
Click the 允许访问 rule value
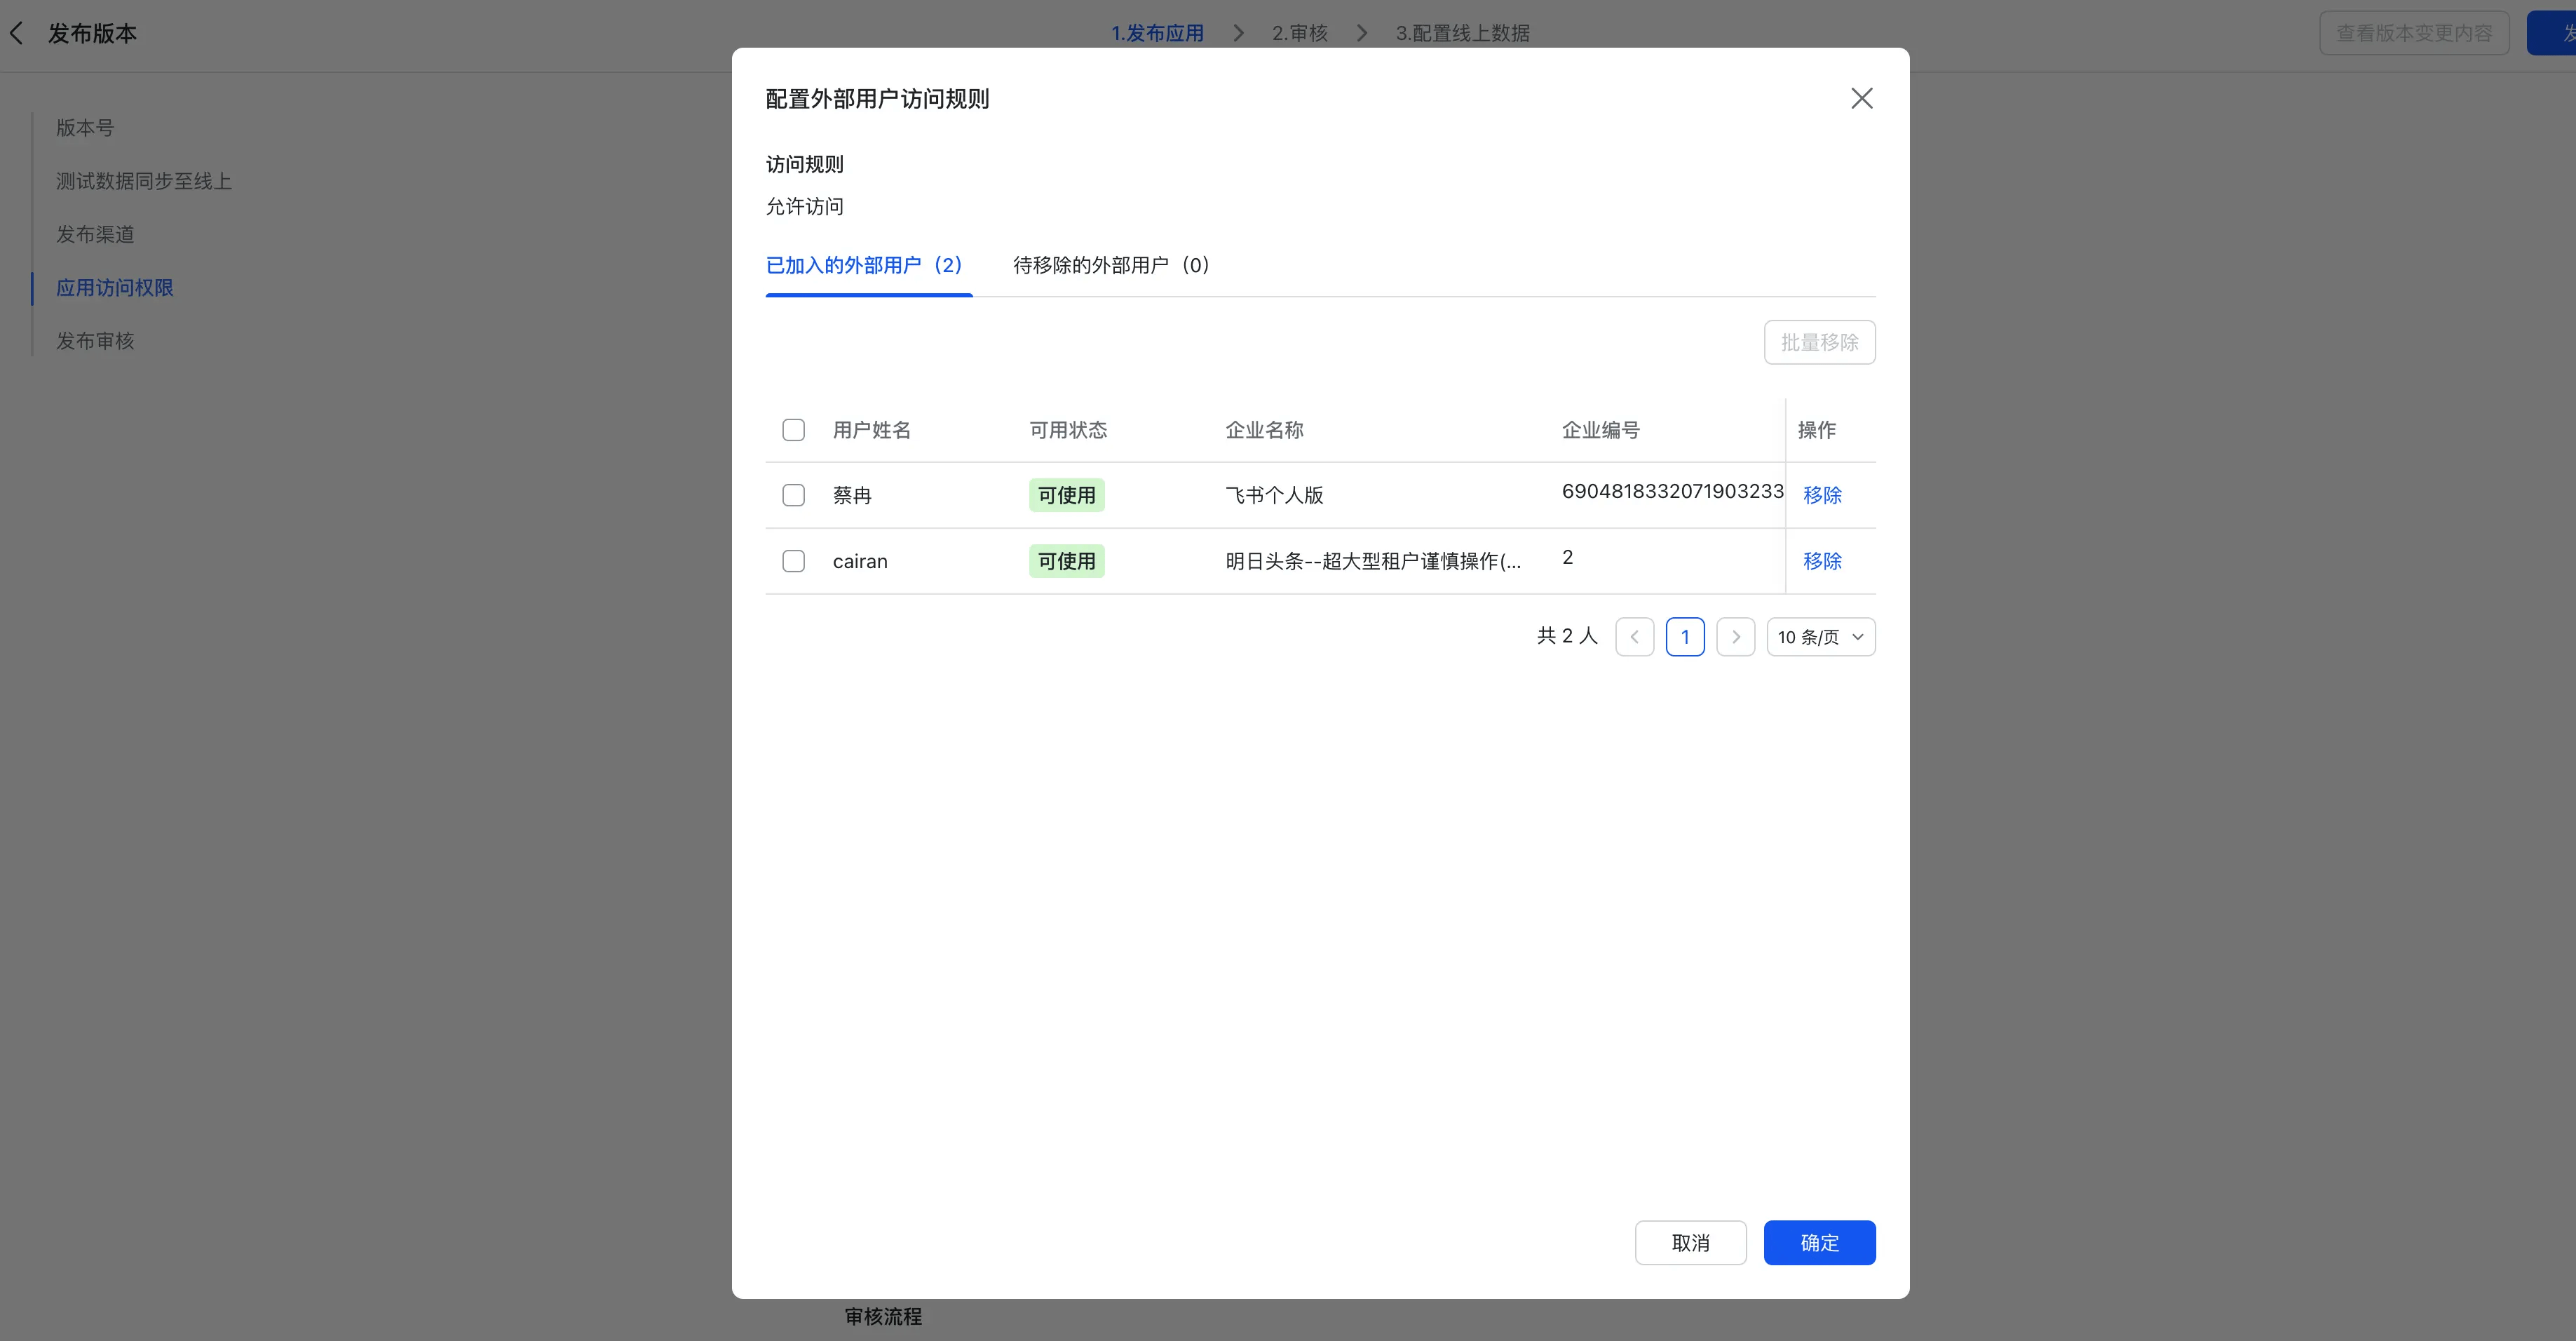pos(804,206)
